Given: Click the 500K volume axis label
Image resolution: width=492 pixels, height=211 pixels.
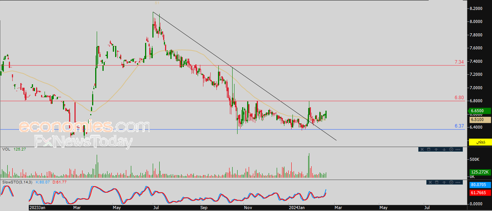Looking at the screenshot, I should 474,159.
